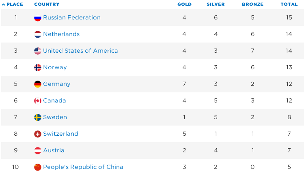Open the United States of America link
Screen dimensions: 304x175
pyautogui.click(x=80, y=51)
